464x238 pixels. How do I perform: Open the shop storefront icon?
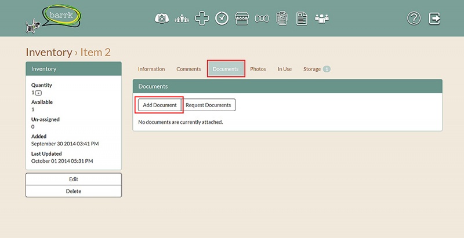[x=242, y=19]
